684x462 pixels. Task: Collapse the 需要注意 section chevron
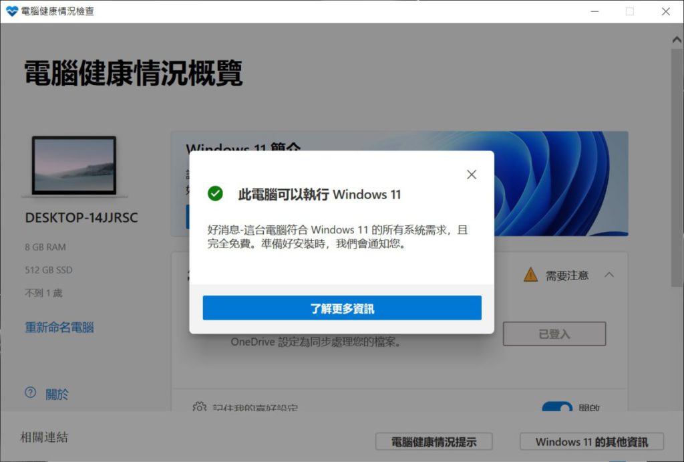pos(609,275)
